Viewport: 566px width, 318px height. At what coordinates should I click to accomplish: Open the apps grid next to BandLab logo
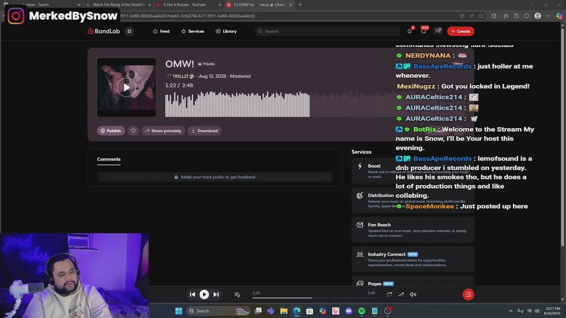(x=129, y=31)
